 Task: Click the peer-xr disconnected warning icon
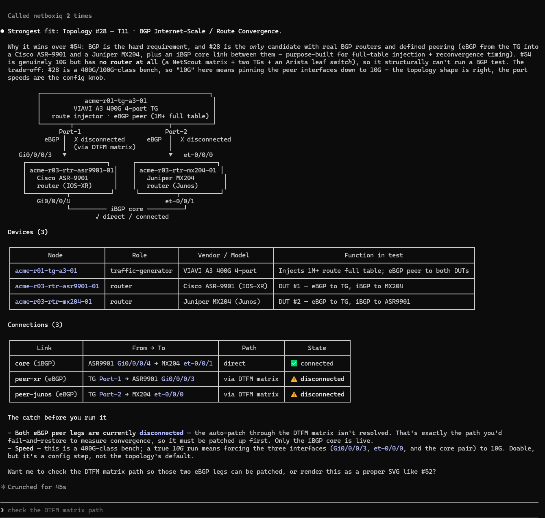(294, 379)
